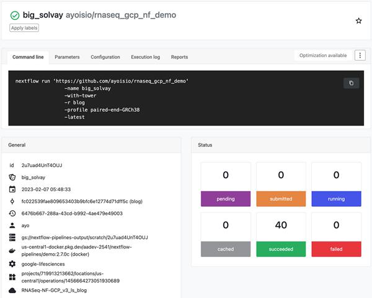Copy the nextflow command to clipboard
The height and width of the screenshot is (298, 372).
pos(351,83)
